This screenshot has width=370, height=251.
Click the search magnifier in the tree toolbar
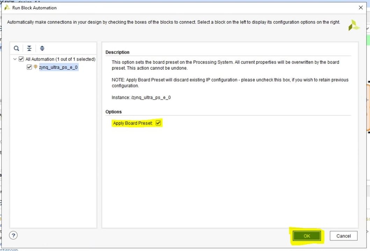point(16,48)
